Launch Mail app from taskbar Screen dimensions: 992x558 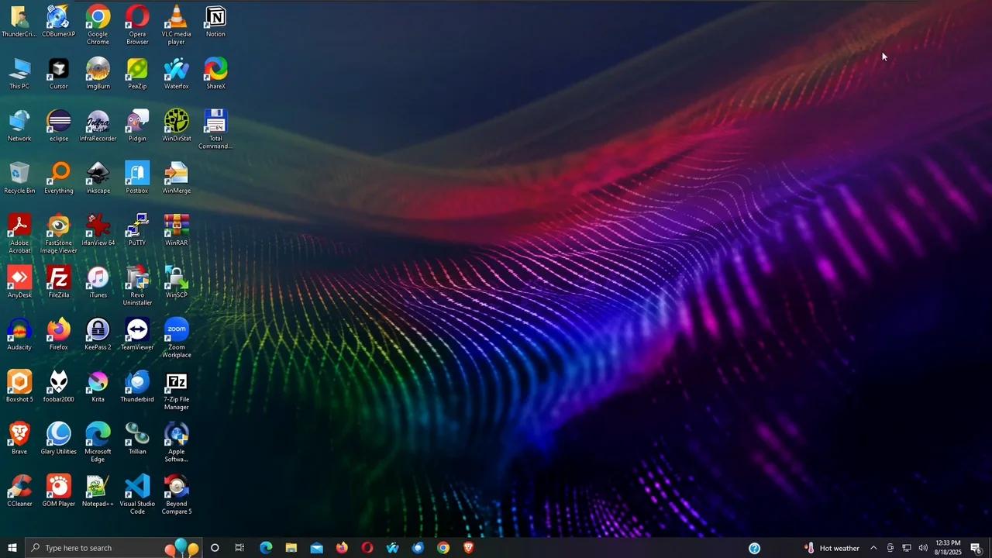click(x=316, y=548)
